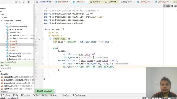
Task: Open project panel settings gear
Action: point(28,2)
